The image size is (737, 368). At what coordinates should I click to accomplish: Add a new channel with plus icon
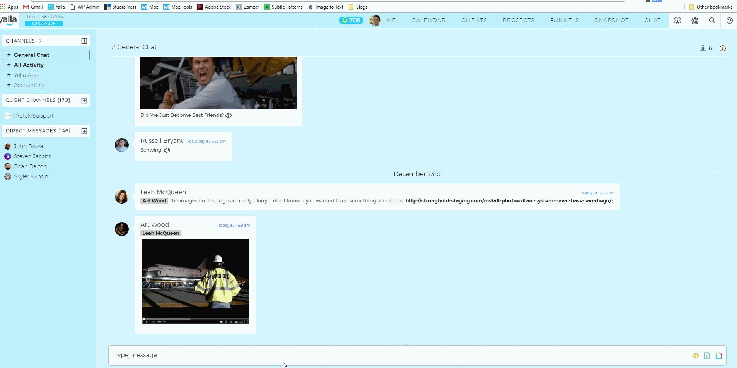(x=84, y=41)
